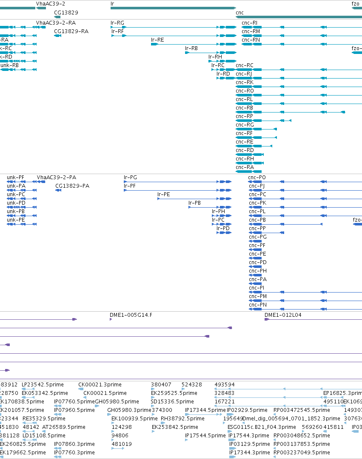The height and width of the screenshot is (459, 362).
Task: Select the unk-PF protein label
Action: click(x=16, y=177)
